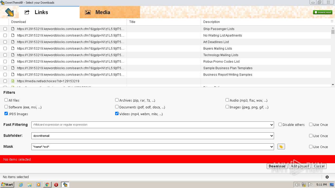
Task: Expand the Mask dropdown arrow
Action: click(x=271, y=147)
